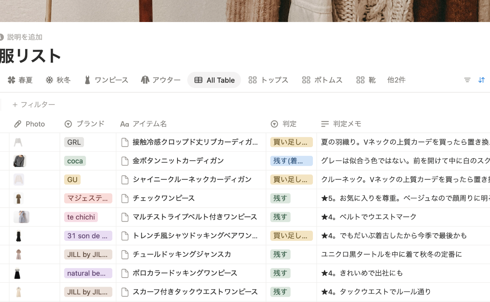Switch to the 秋冬 view tab
The height and width of the screenshot is (302, 490).
58,80
